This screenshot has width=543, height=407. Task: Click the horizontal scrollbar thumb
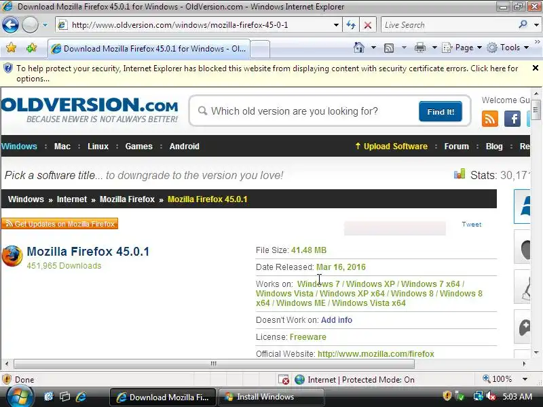(x=214, y=364)
